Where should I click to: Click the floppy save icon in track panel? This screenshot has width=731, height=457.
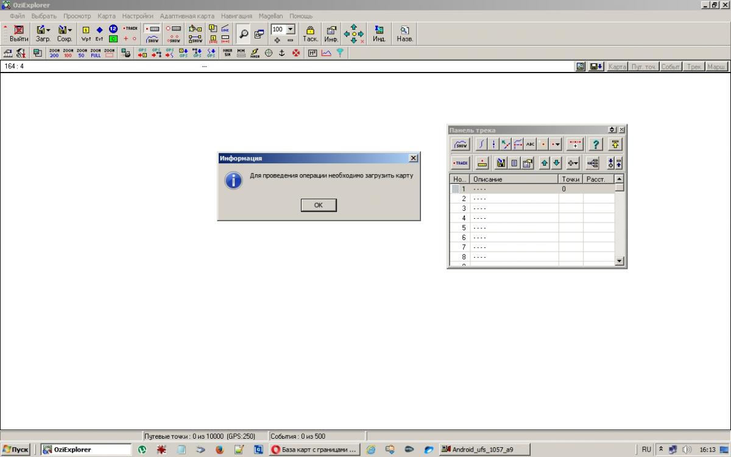click(501, 163)
